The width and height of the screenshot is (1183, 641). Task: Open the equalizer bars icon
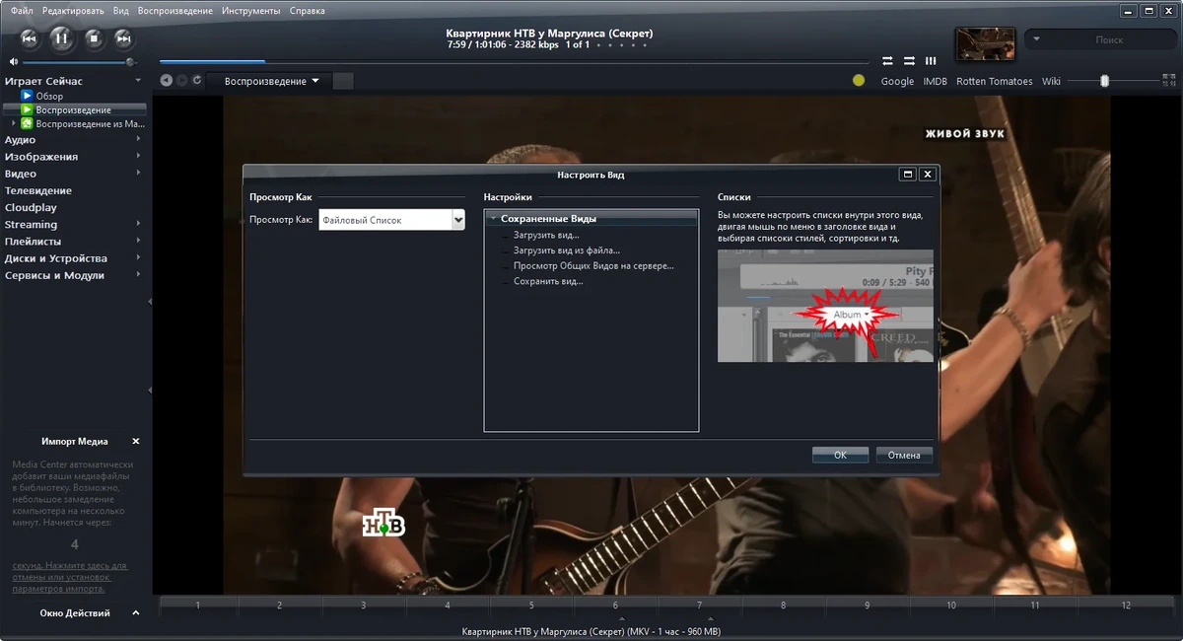click(x=931, y=60)
